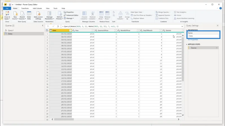The image size is (225, 126).
Task: Open Azure Machine Learning
Action: click(184, 18)
